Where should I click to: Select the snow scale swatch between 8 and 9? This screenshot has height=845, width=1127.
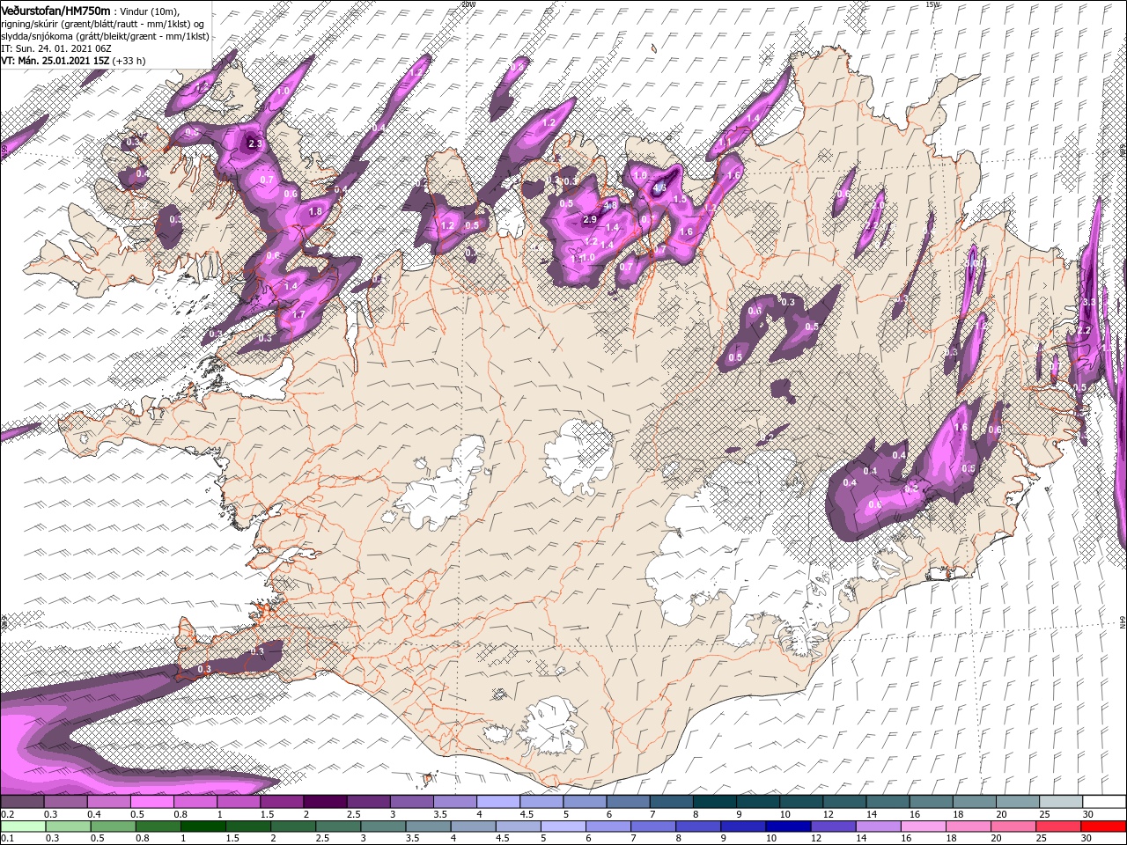(715, 801)
